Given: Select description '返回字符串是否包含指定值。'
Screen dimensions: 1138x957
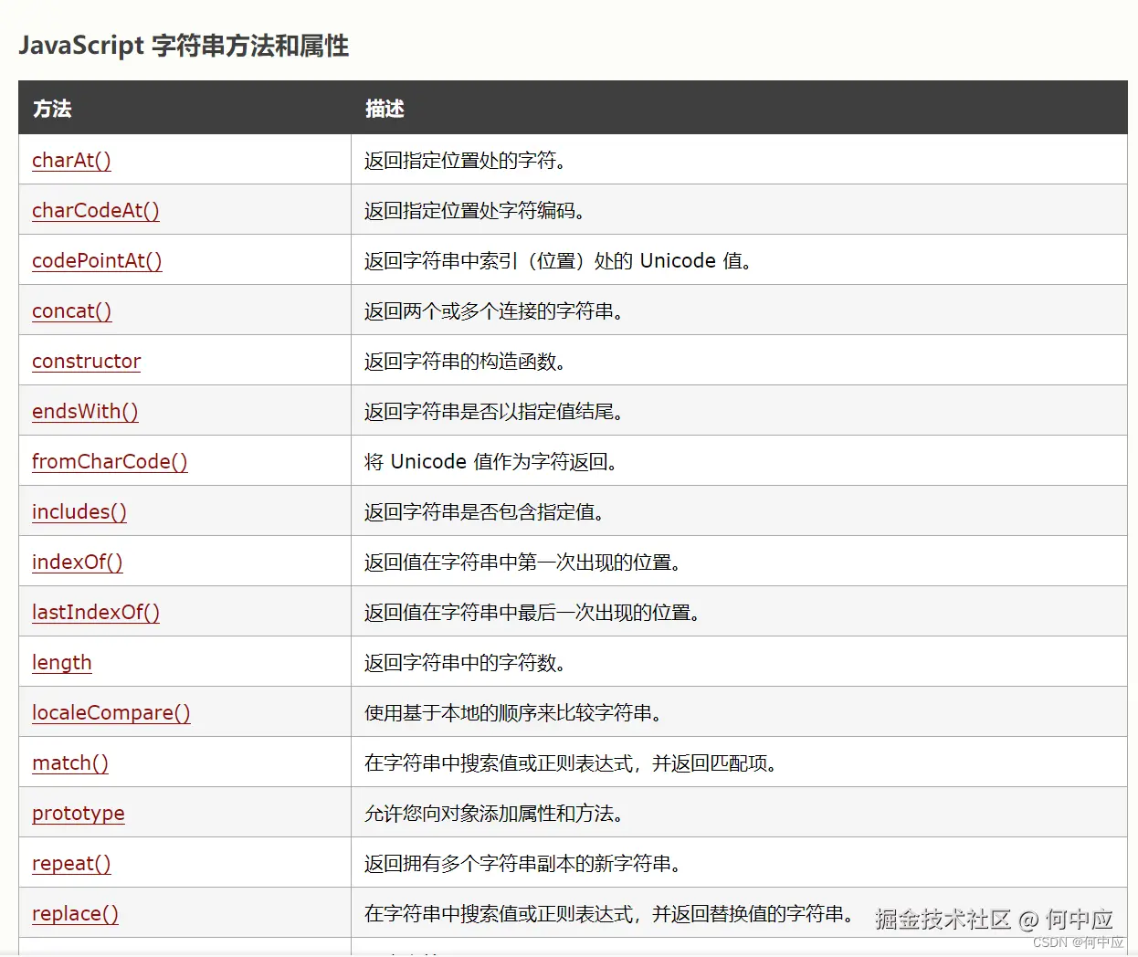Looking at the screenshot, I should (x=485, y=512).
